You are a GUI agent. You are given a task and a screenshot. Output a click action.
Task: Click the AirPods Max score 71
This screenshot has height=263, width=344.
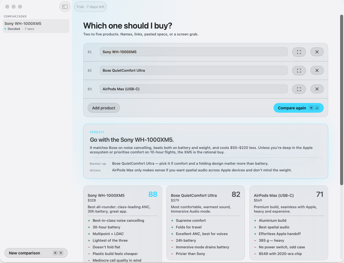pyautogui.click(x=320, y=194)
